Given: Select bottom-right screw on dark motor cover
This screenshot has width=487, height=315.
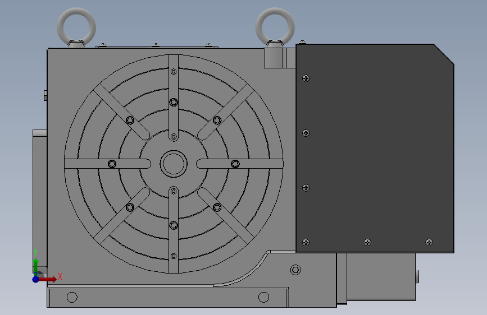Looking at the screenshot, I should (x=429, y=242).
